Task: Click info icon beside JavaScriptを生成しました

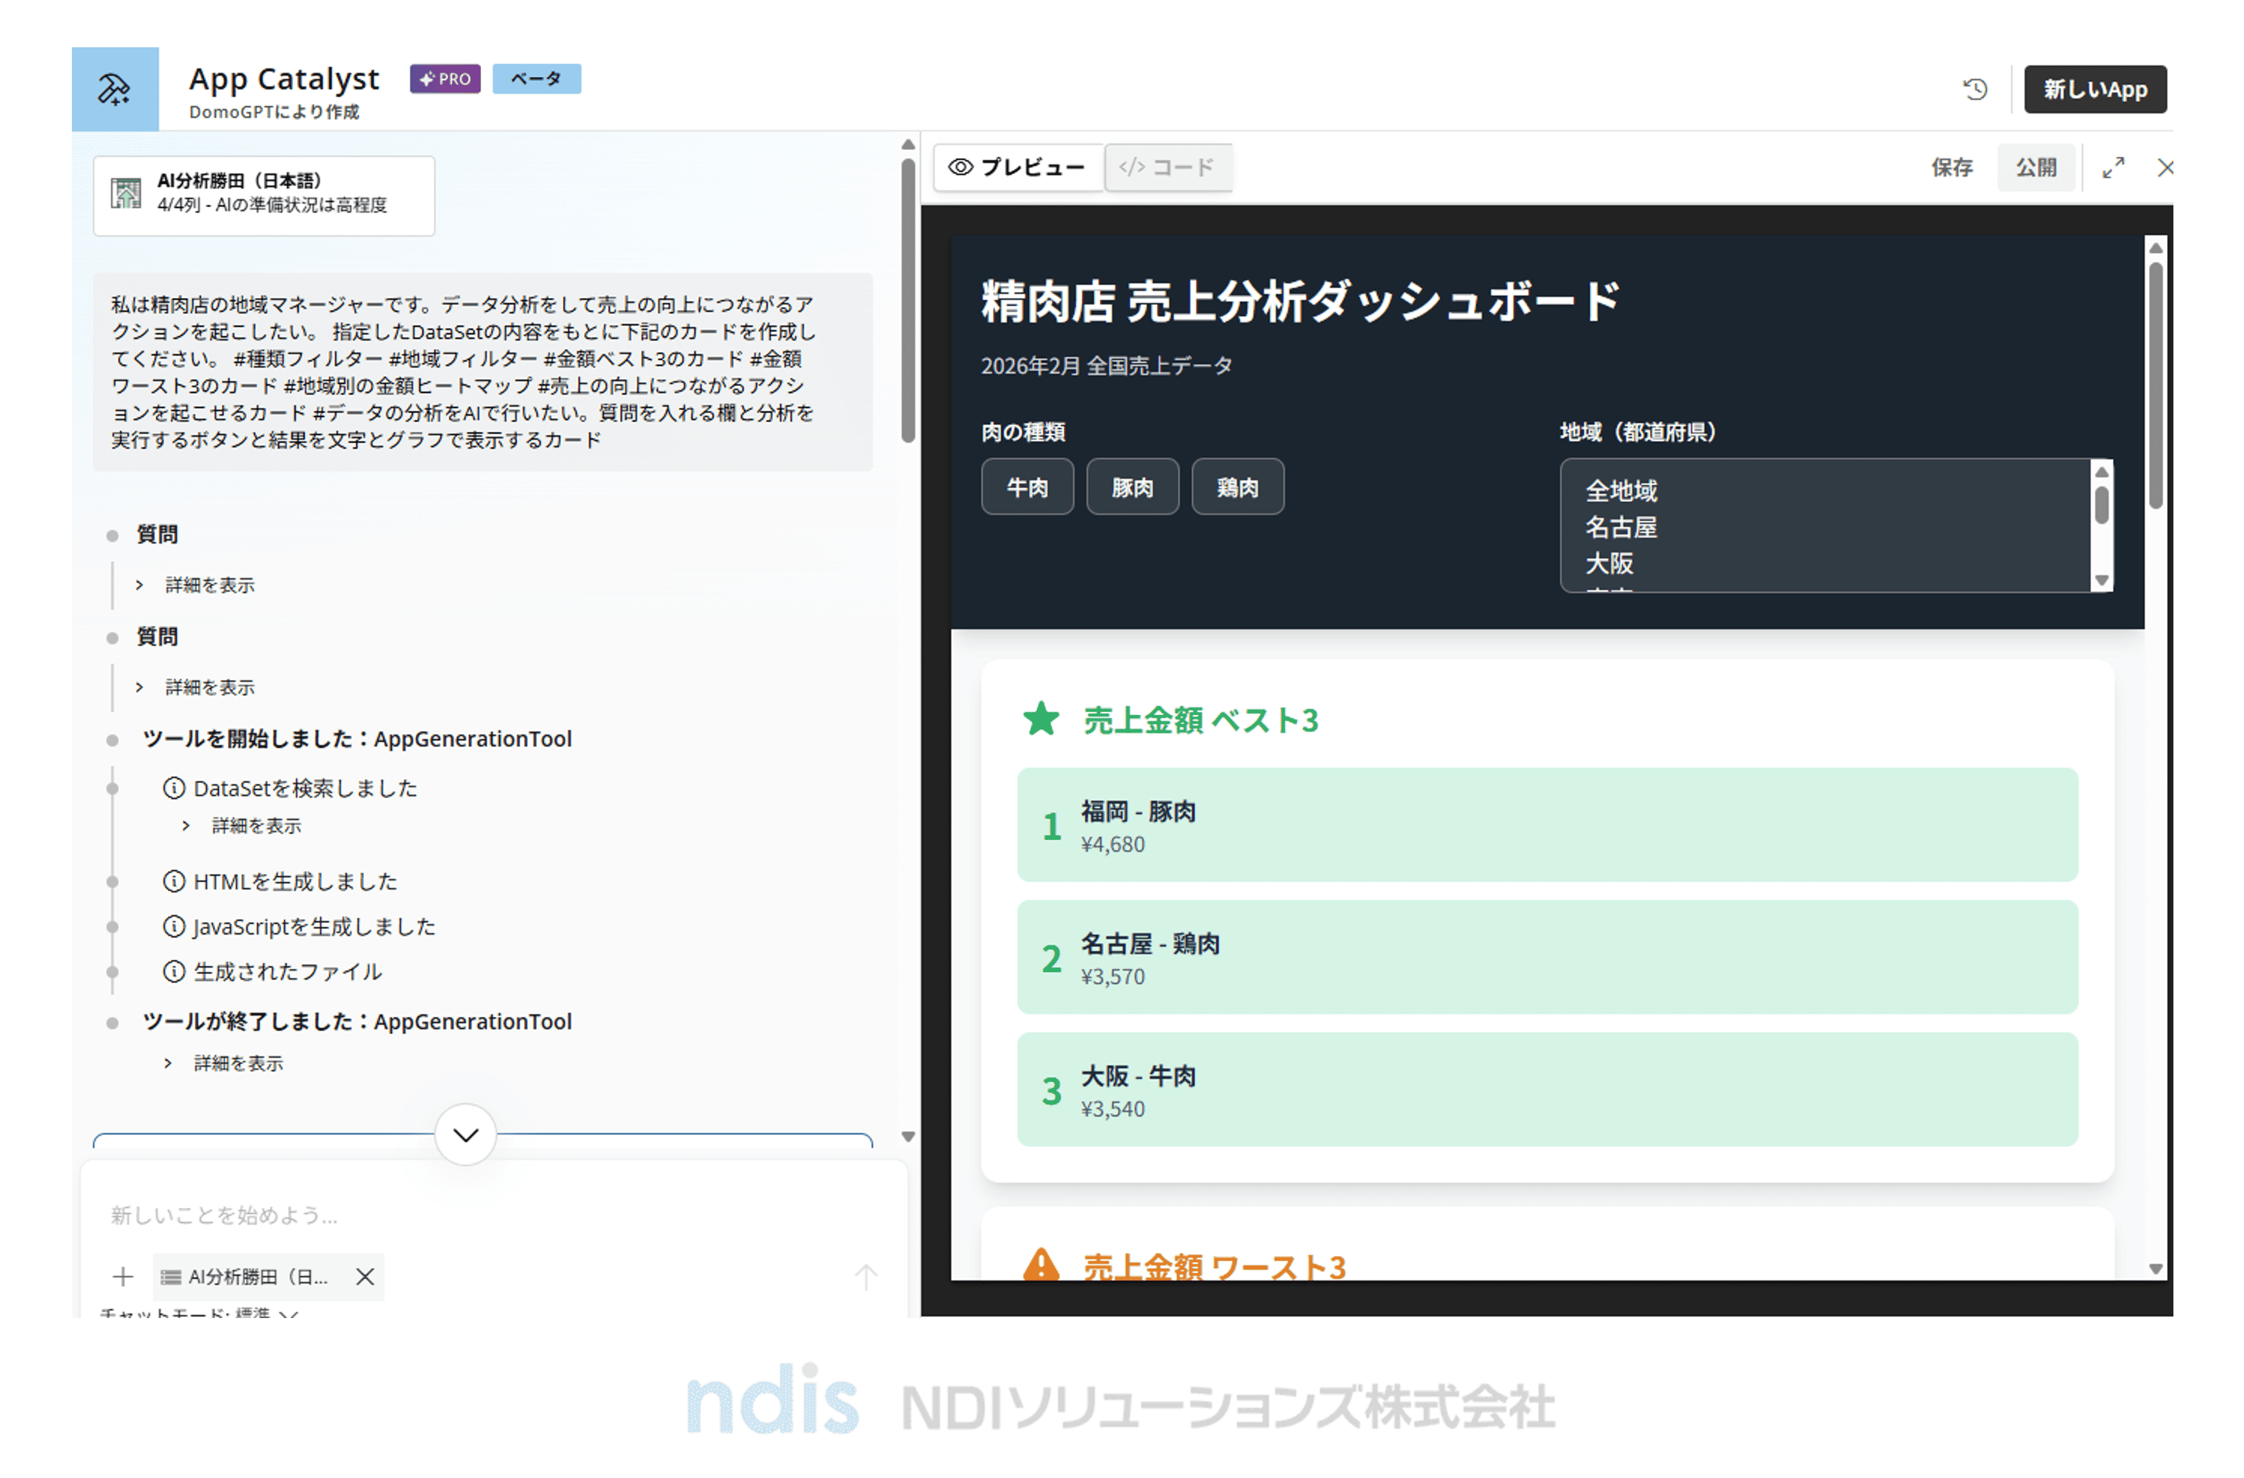Action: [174, 926]
